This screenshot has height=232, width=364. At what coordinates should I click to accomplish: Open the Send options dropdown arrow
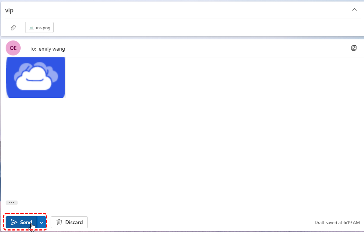(42, 222)
